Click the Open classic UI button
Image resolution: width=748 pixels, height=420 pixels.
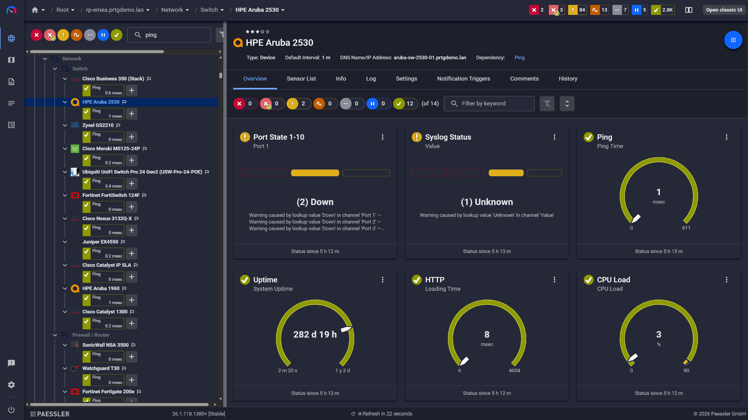point(724,10)
